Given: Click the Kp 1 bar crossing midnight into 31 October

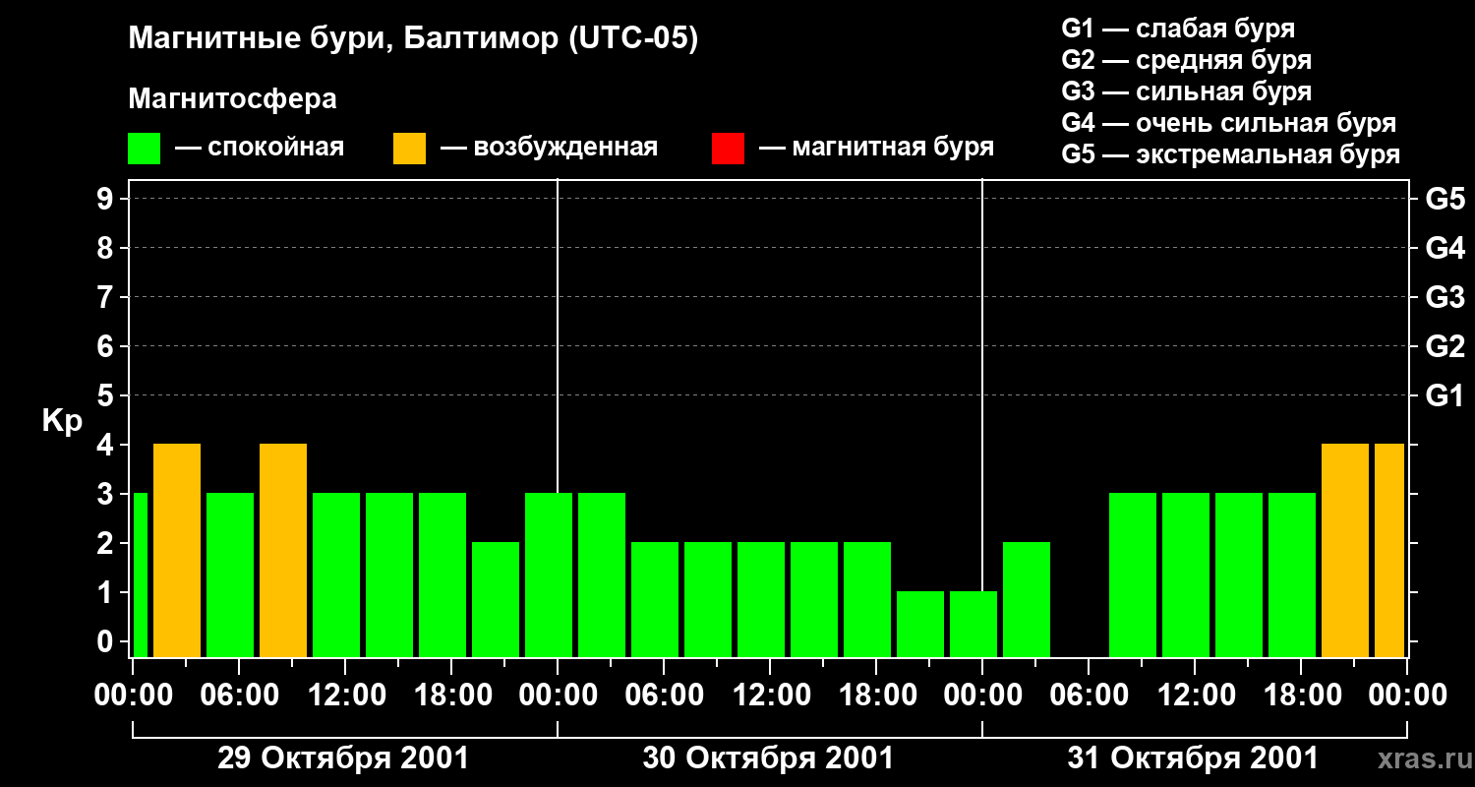Looking at the screenshot, I should coord(973,624).
